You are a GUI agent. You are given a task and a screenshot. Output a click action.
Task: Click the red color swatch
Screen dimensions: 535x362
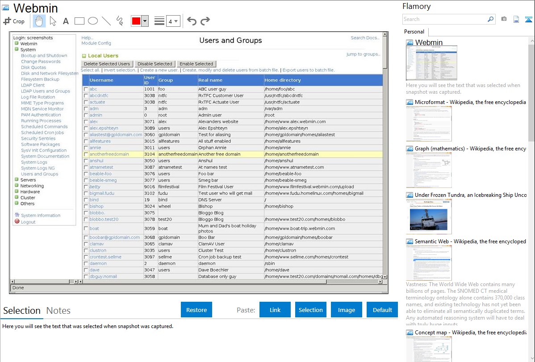(x=136, y=21)
